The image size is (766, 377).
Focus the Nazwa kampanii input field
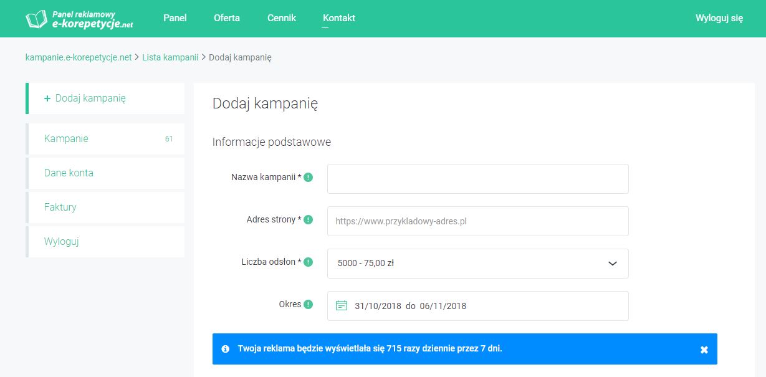(x=477, y=179)
